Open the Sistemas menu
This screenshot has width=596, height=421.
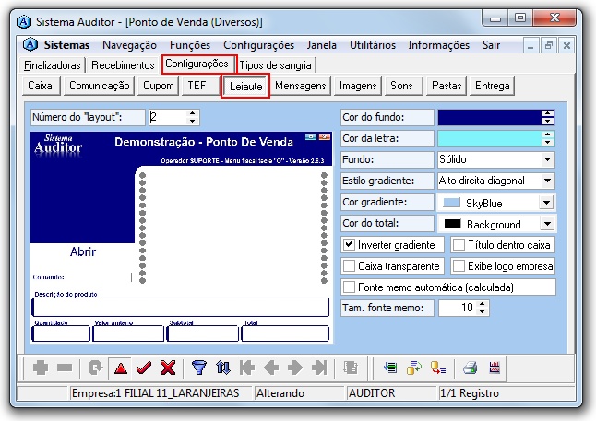67,45
